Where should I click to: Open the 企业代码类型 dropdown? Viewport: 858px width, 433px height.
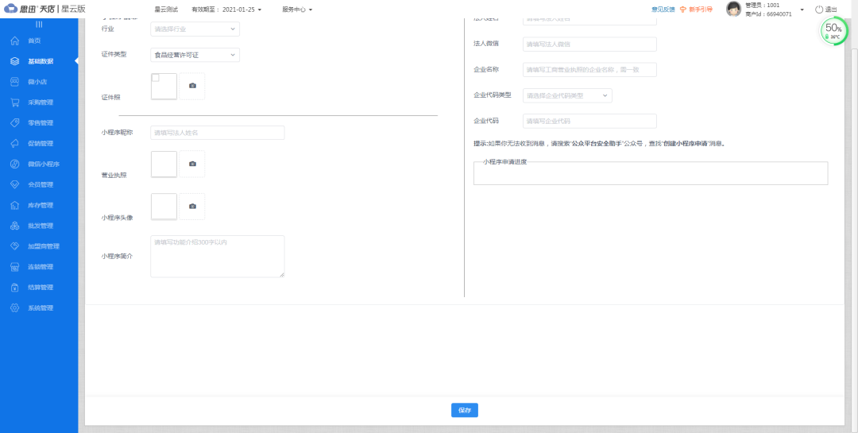tap(567, 95)
